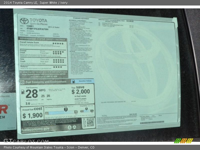Click the Side Crash front seat stars
The height and width of the screenshot is (150, 200).
[x=58, y=60]
